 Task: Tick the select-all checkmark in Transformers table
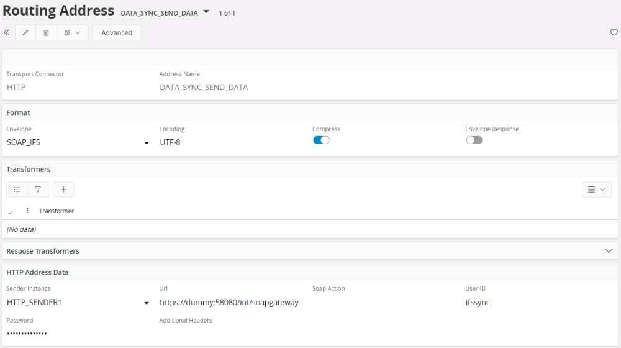[11, 212]
